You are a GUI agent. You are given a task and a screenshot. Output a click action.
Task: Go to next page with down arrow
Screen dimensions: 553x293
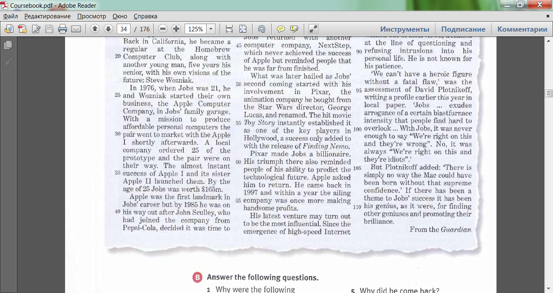(108, 29)
